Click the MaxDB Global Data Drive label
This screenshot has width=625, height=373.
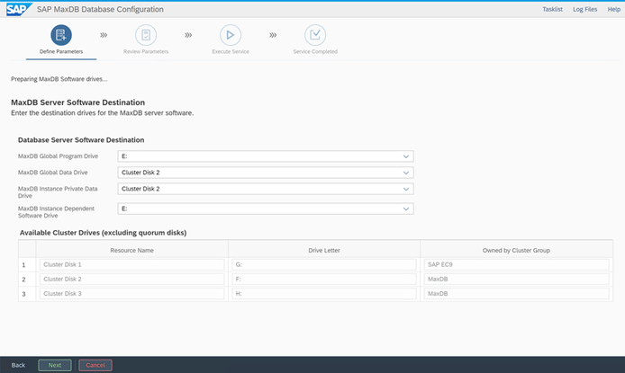pyautogui.click(x=52, y=173)
